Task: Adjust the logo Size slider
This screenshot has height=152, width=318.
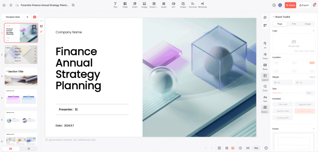Action: [281, 93]
